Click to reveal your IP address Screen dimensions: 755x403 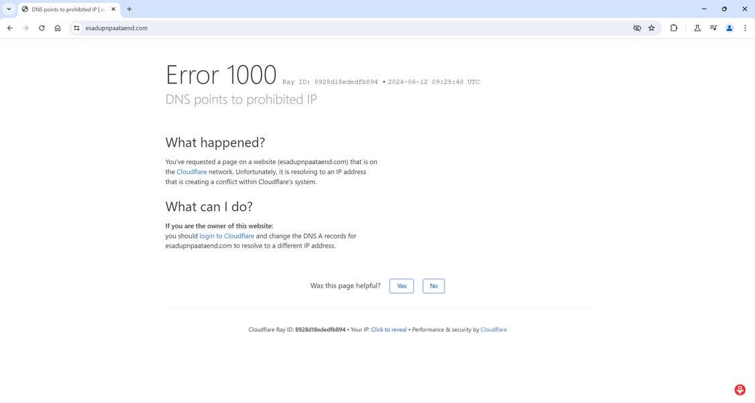tap(389, 330)
